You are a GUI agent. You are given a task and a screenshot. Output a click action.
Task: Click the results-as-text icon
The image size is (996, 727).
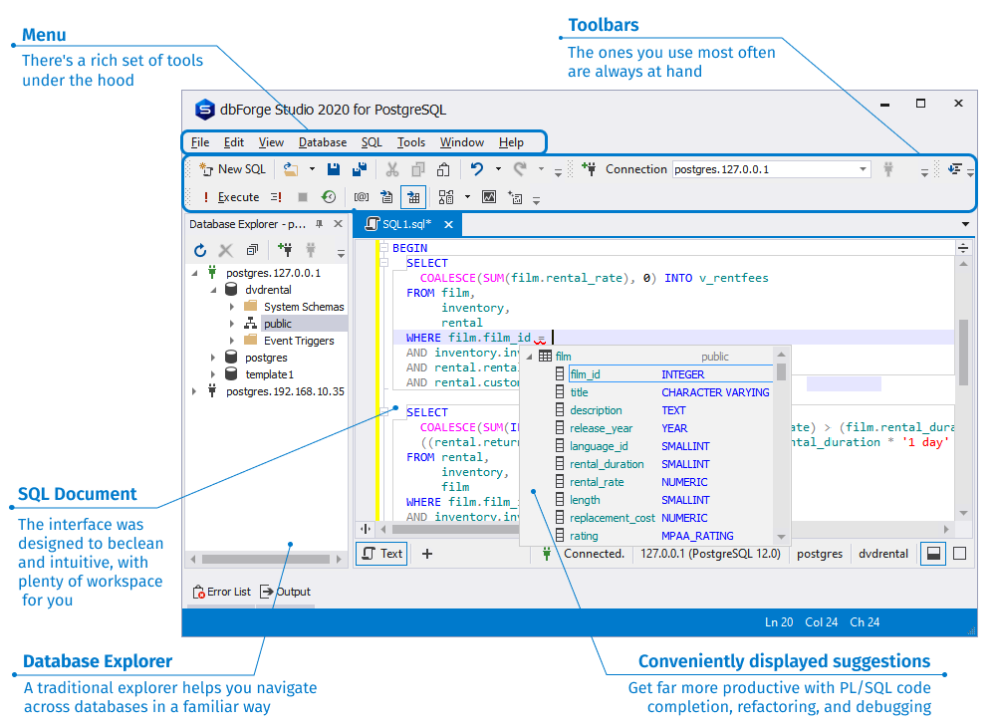386,197
